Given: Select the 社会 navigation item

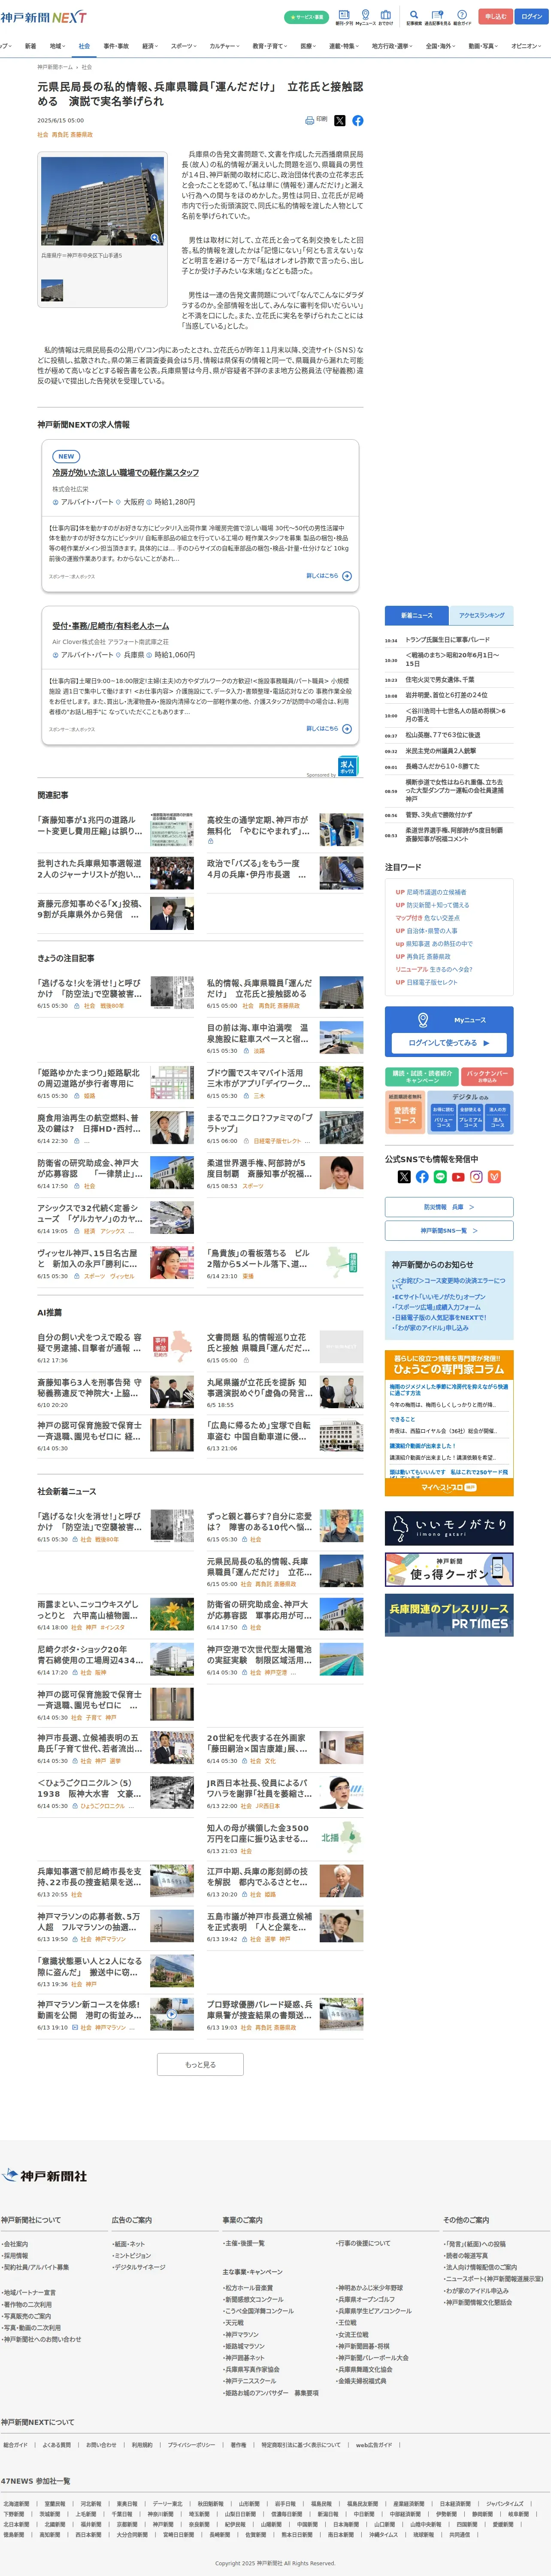Looking at the screenshot, I should (84, 46).
